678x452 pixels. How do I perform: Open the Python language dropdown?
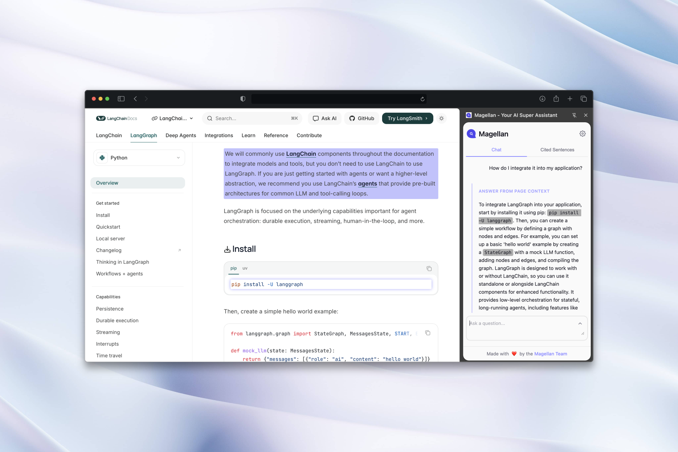pos(139,158)
